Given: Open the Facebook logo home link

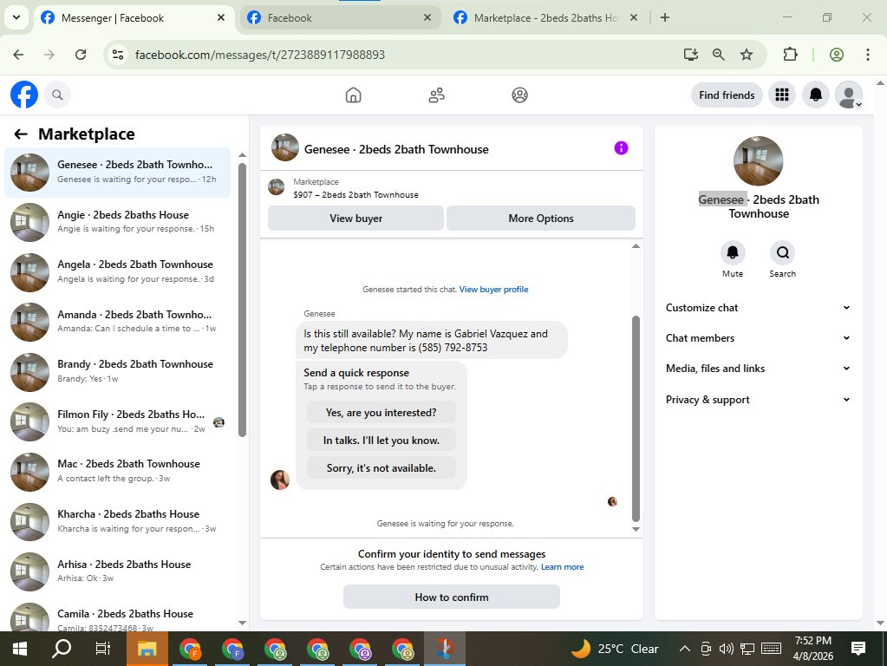Looking at the screenshot, I should click(x=24, y=95).
